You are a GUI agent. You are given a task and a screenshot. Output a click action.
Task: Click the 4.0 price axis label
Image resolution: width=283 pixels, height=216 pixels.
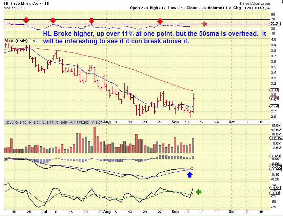click(x=274, y=40)
